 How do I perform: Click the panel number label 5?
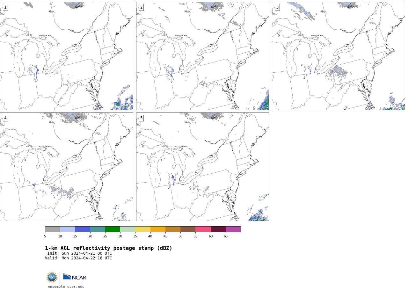pyautogui.click(x=141, y=118)
